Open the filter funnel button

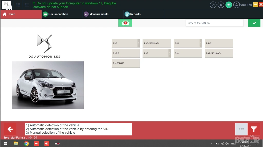point(254,129)
